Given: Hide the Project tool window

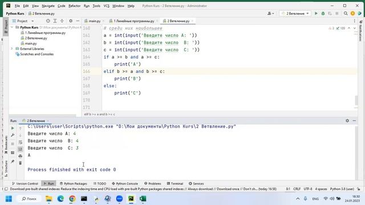Looking at the screenshot, I should (78, 21).
